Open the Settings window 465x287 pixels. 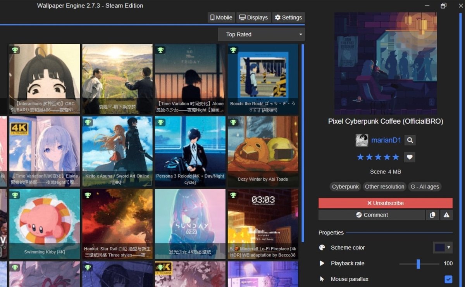pyautogui.click(x=288, y=17)
